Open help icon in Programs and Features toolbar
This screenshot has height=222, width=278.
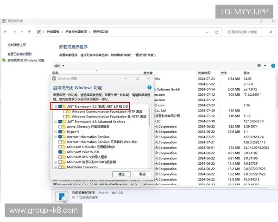(x=273, y=66)
